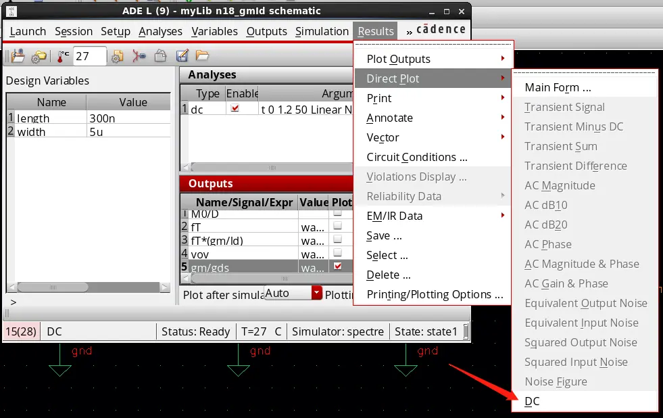The image size is (663, 418).
Task: Open the Session menu
Action: pos(74,31)
